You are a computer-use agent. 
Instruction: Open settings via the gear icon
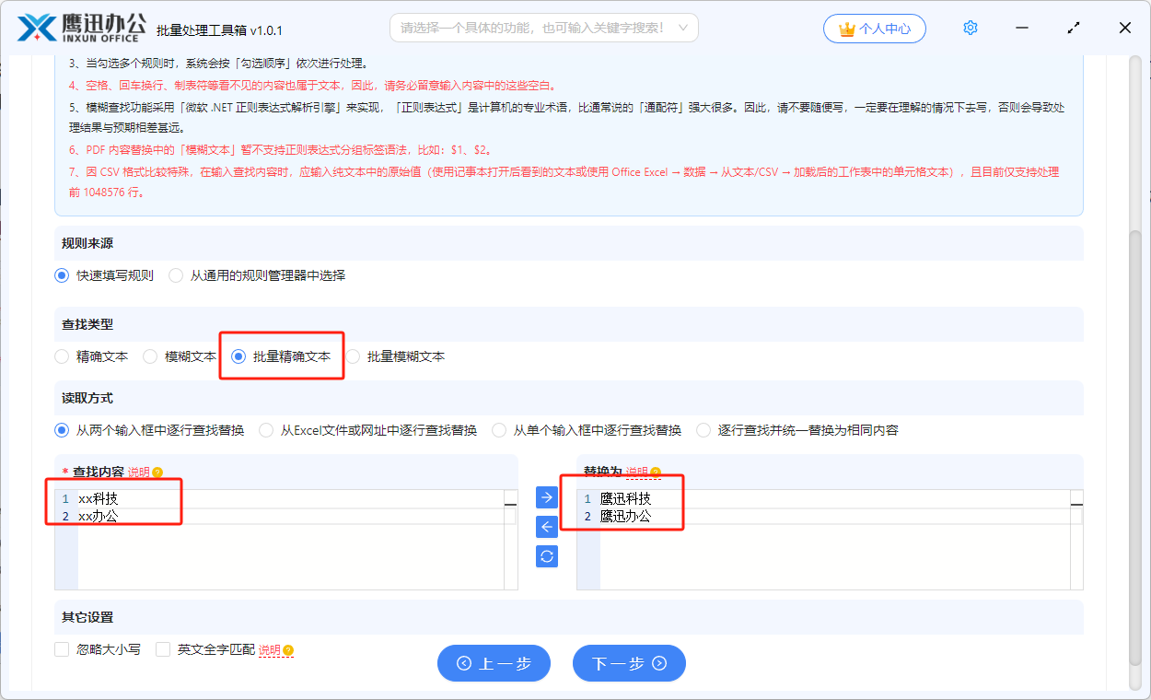[970, 27]
